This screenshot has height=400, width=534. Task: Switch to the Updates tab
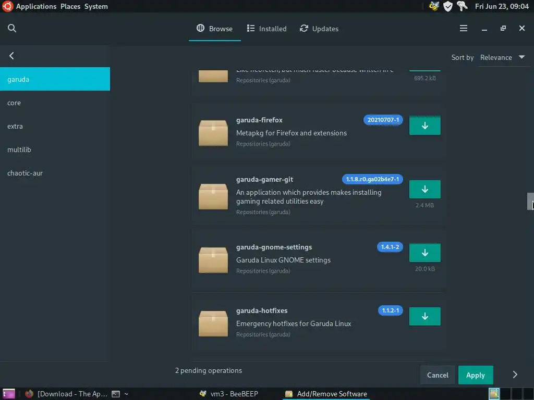point(319,29)
